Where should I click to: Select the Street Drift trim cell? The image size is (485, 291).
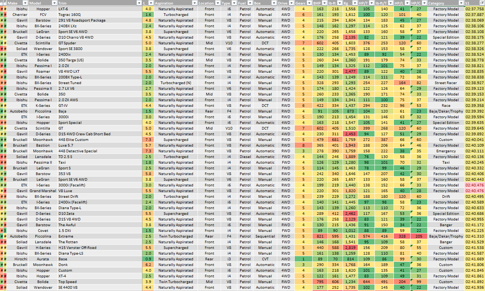(100, 196)
